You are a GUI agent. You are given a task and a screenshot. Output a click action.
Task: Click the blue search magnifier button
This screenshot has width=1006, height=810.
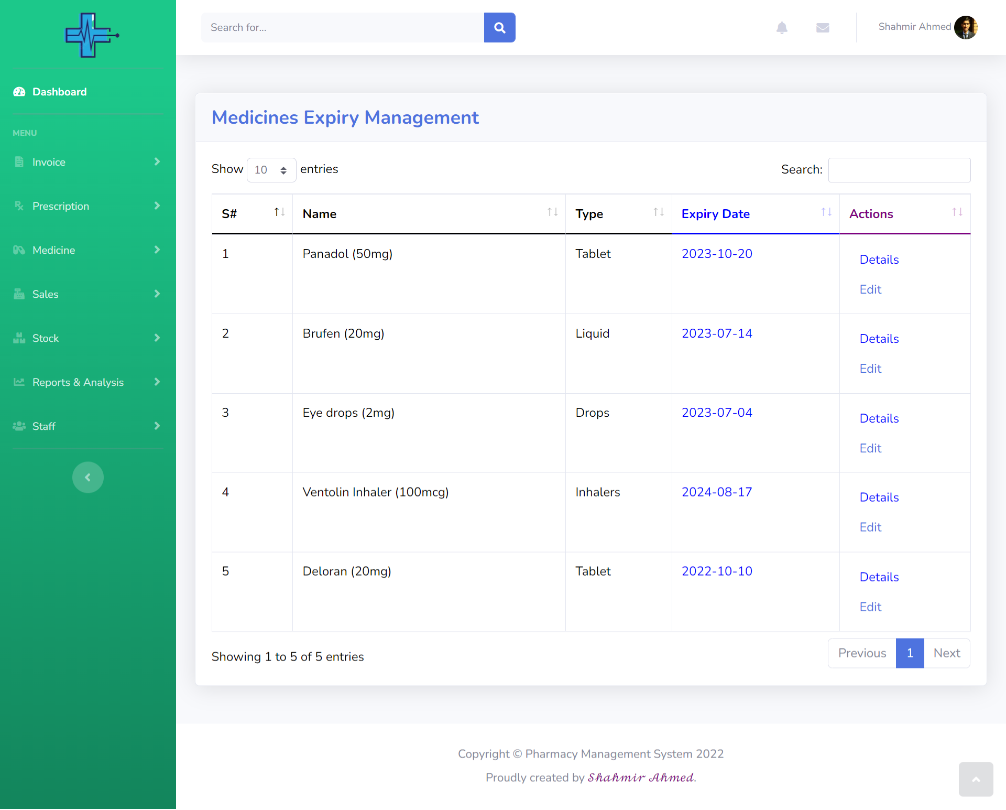coord(499,27)
